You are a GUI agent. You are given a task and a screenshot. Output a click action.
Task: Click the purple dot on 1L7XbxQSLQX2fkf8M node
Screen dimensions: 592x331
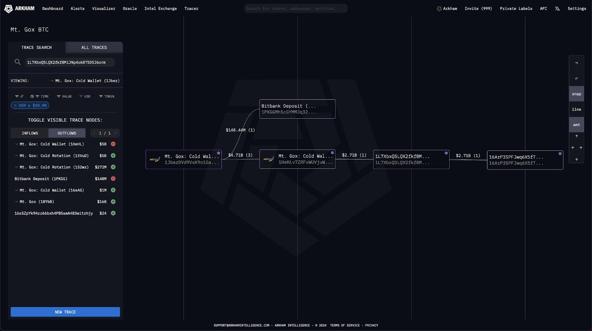point(446,153)
